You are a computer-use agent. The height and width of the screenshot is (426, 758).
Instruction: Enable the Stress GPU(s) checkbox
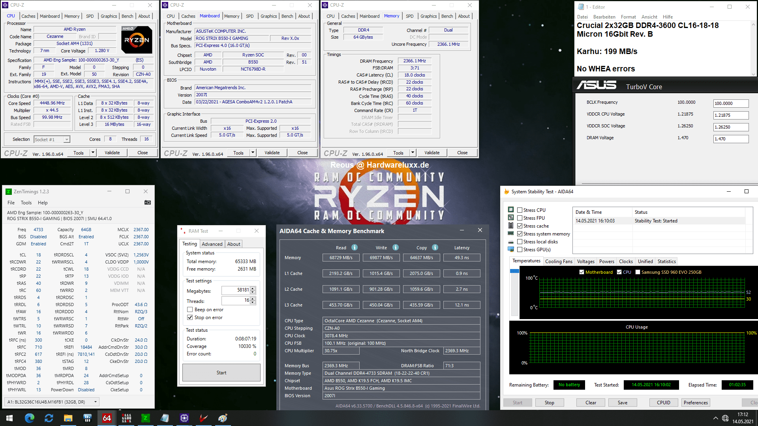(520, 250)
